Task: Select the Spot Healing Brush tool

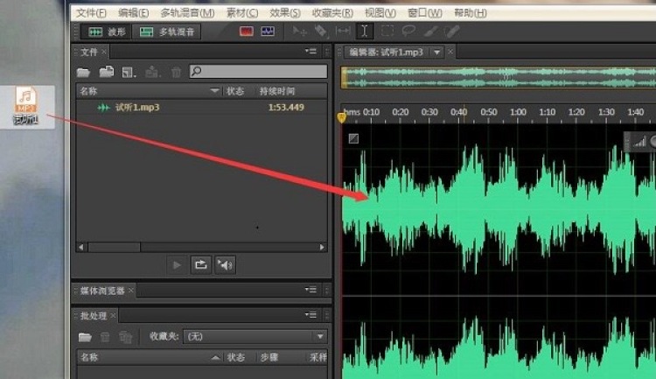Action: coord(451,32)
